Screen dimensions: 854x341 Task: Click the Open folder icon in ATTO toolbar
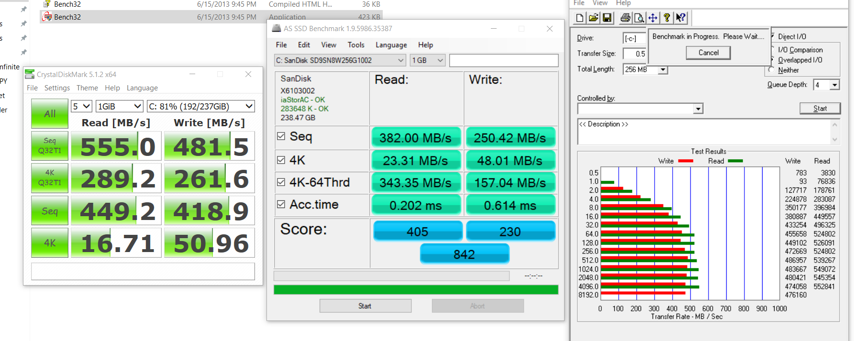point(593,18)
